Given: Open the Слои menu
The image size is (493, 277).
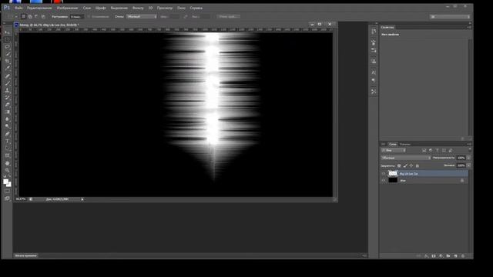Looking at the screenshot, I should pyautogui.click(x=87, y=8).
